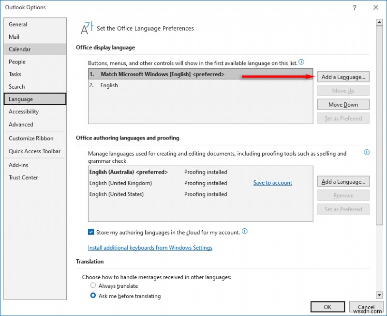Click scrollbar down arrow

pos(379,295)
